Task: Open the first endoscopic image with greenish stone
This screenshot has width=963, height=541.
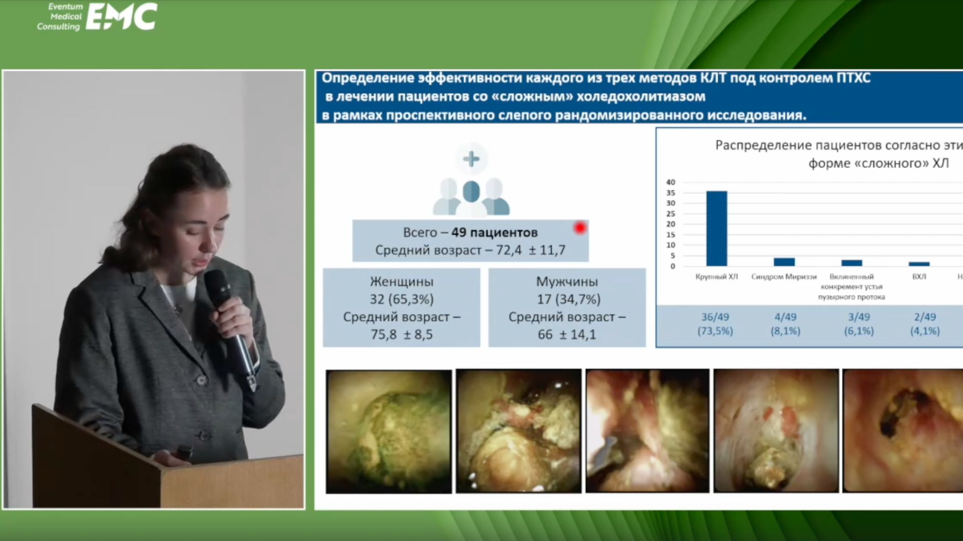Action: 389,432
